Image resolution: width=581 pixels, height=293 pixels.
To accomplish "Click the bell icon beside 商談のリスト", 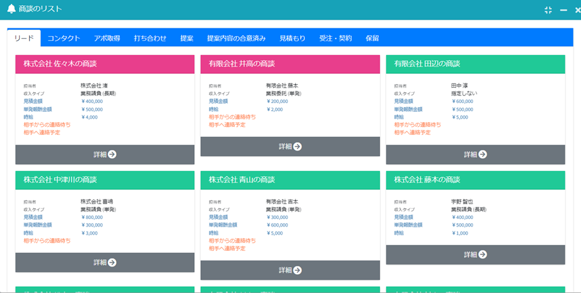I will [11, 9].
